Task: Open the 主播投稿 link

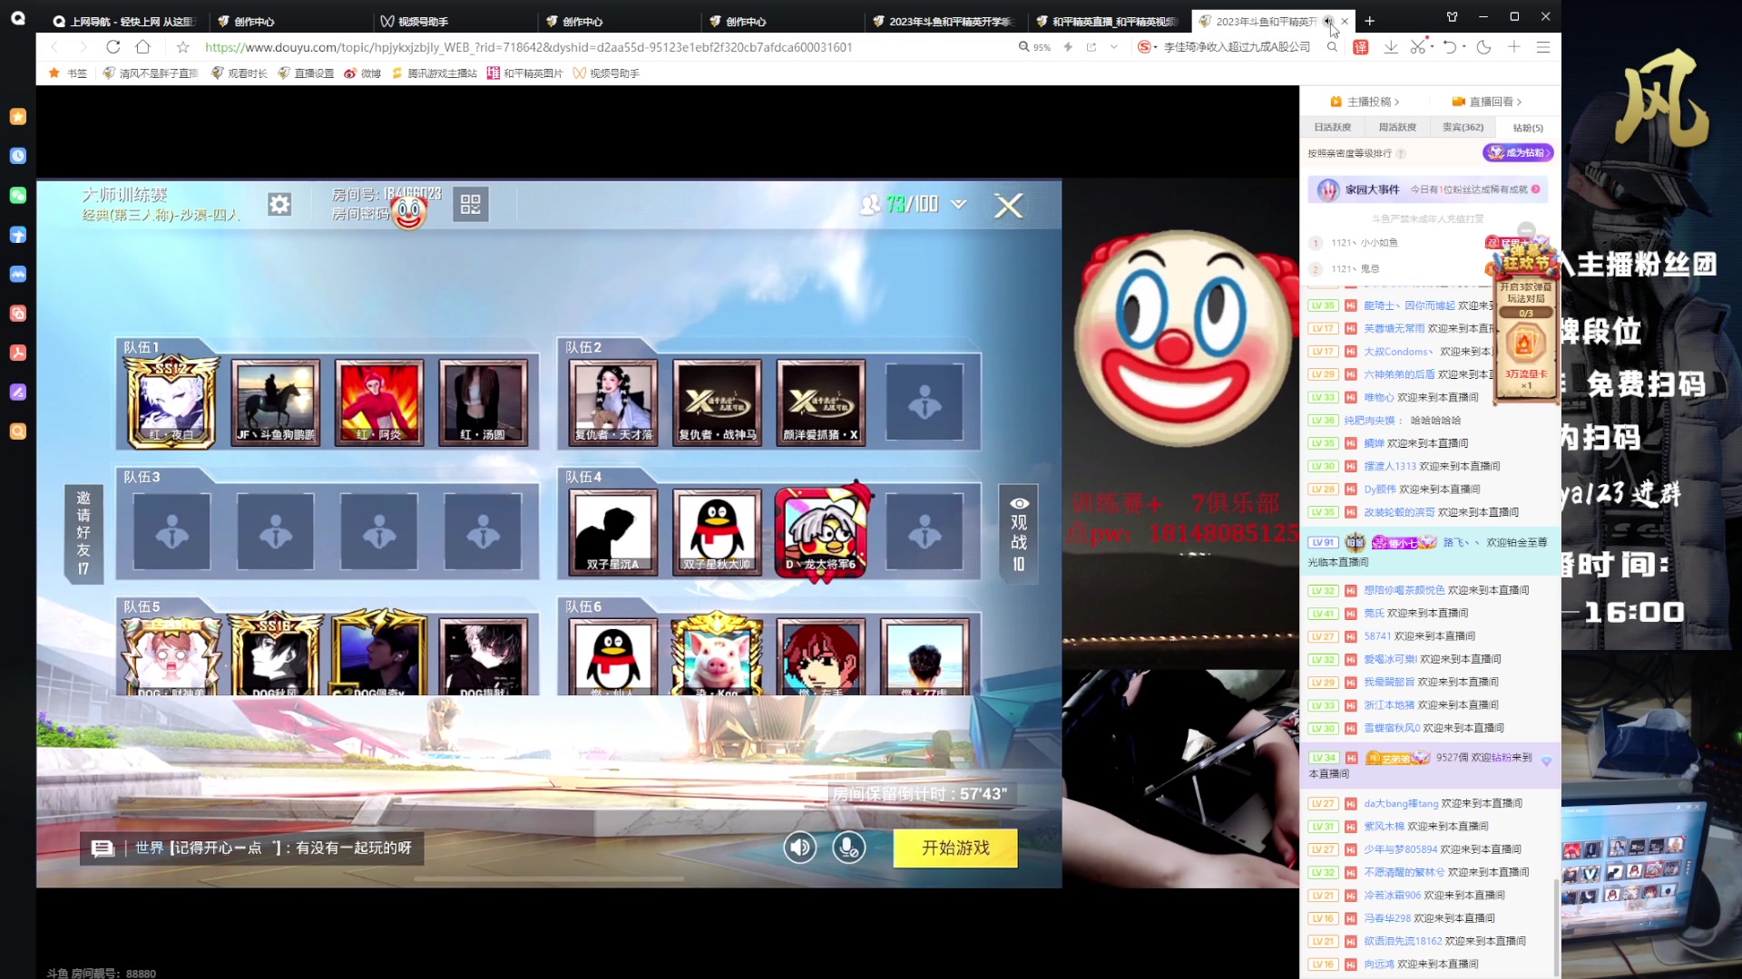Action: pos(1365,102)
